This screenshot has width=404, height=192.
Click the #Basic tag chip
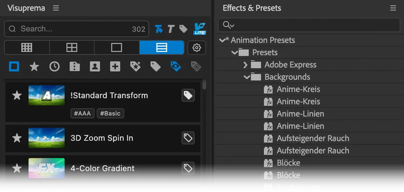pos(110,113)
